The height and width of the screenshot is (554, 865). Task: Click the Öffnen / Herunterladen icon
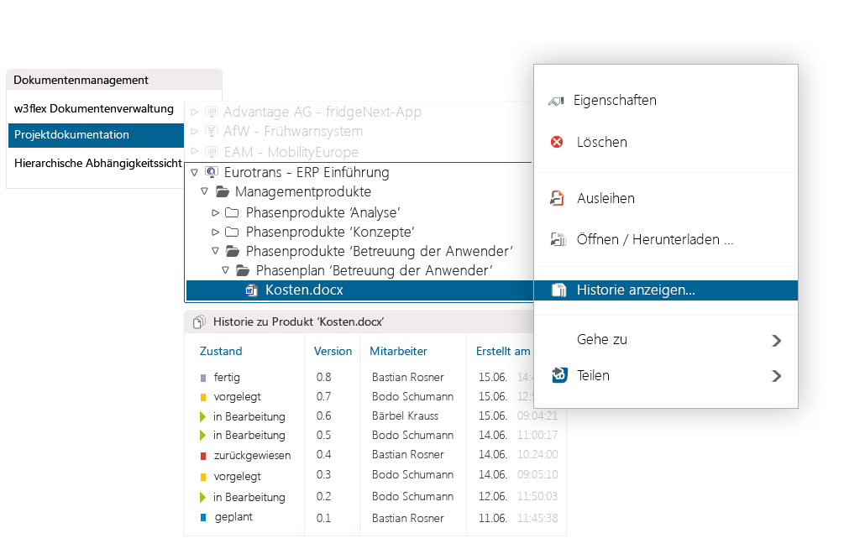[x=557, y=240]
